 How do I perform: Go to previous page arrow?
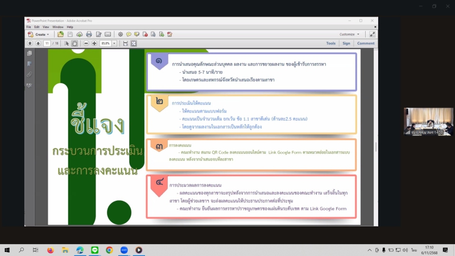30,43
